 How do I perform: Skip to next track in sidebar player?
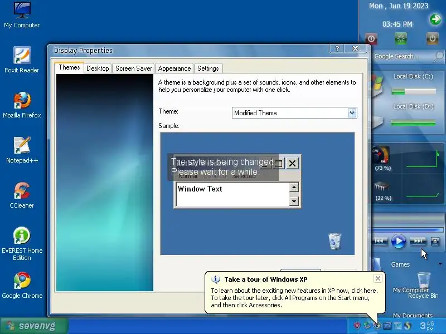(x=418, y=242)
